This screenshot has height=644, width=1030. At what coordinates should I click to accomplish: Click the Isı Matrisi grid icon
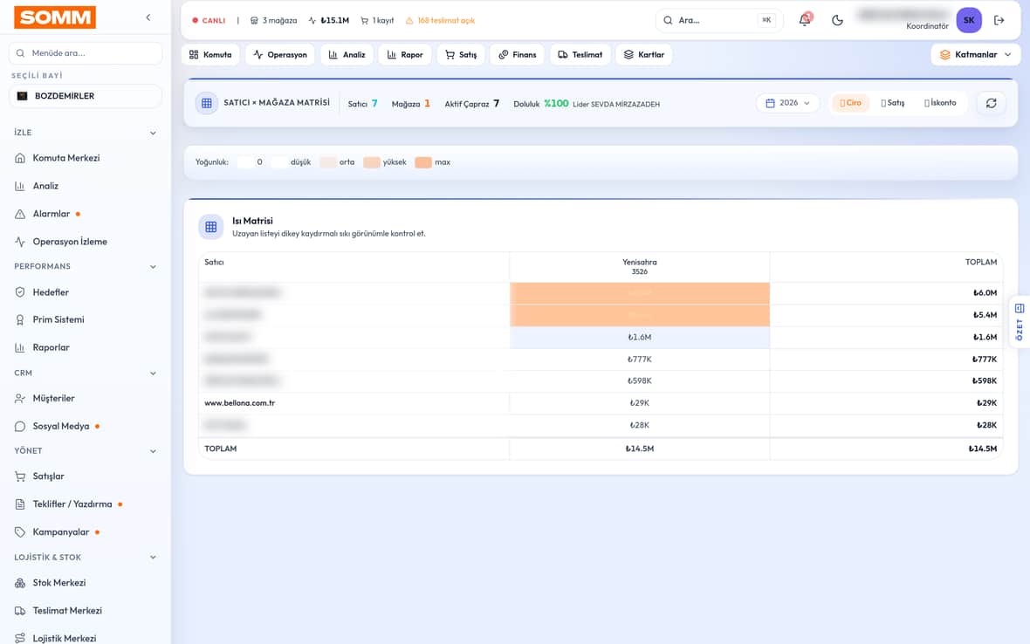[x=211, y=227]
